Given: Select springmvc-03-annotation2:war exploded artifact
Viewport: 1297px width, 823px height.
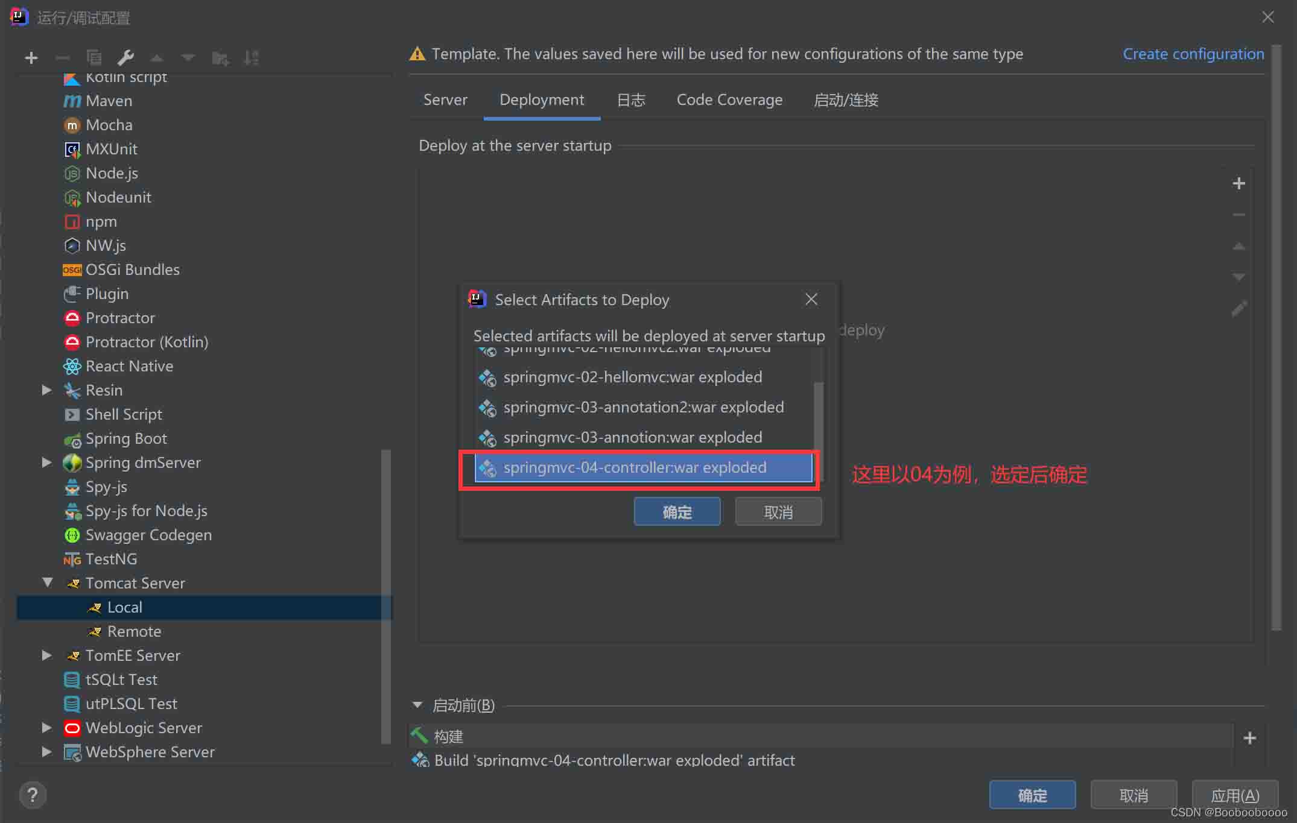Looking at the screenshot, I should [x=644, y=408].
